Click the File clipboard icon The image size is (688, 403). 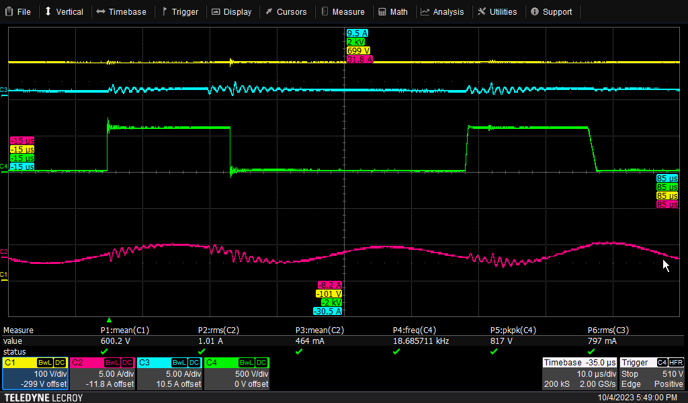click(9, 11)
